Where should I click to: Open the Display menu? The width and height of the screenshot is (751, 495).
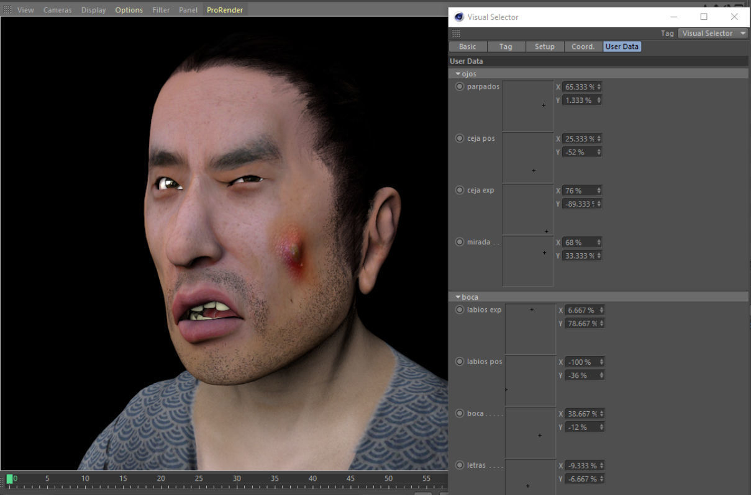(x=93, y=10)
